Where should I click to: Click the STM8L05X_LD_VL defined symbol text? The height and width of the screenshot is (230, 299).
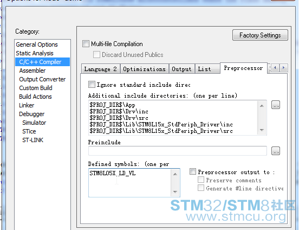(113, 173)
